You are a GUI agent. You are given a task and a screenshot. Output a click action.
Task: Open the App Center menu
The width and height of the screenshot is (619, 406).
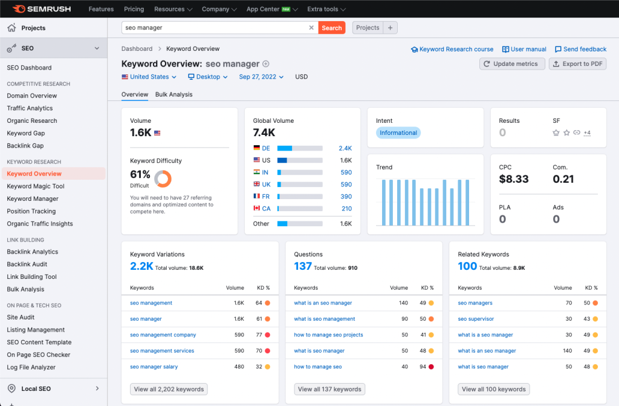[272, 9]
